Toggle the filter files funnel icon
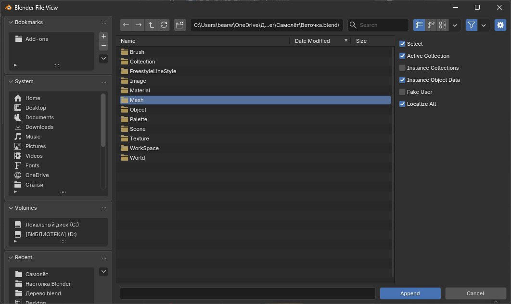511x304 pixels. [x=472, y=25]
